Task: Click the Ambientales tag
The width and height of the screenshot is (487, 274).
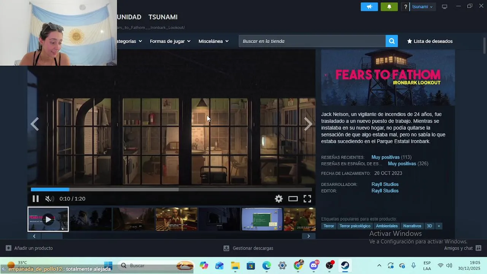Action: 387,226
